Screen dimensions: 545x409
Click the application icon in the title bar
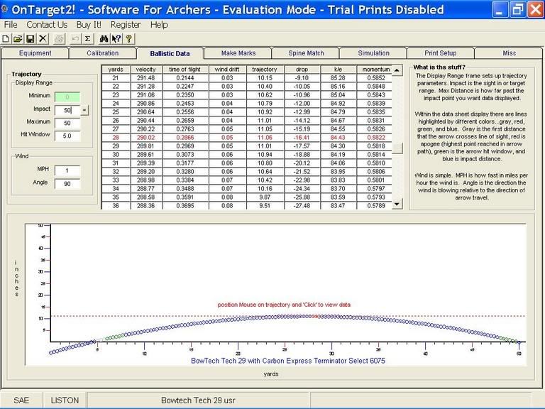click(x=4, y=9)
